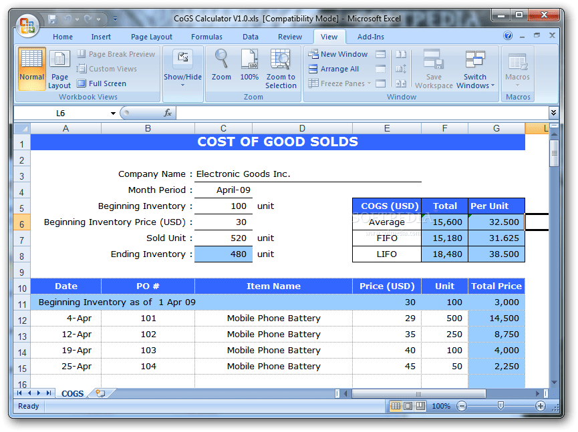578x432 pixels.
Task: Click the Office button logo
Action: click(x=28, y=25)
